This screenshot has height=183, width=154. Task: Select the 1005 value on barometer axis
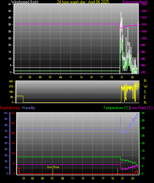(144, 31)
